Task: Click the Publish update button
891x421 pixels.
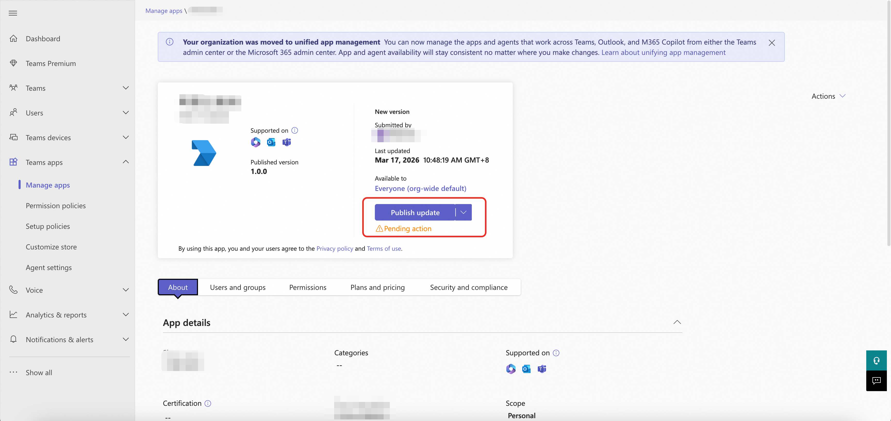Action: click(x=415, y=212)
